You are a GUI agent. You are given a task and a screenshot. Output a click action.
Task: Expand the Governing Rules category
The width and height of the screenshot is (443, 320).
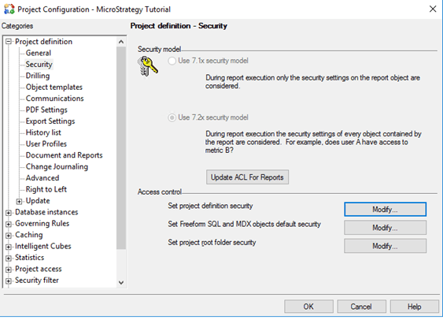tap(9, 224)
